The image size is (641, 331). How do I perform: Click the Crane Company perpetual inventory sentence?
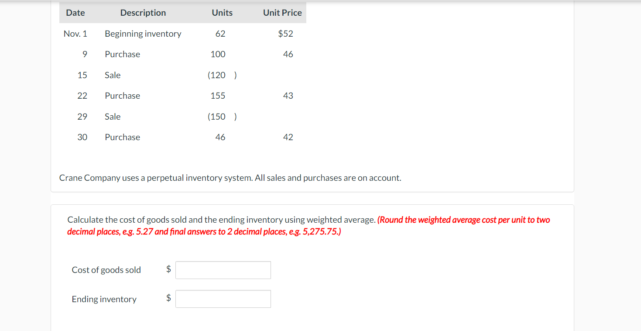pyautogui.click(x=230, y=178)
